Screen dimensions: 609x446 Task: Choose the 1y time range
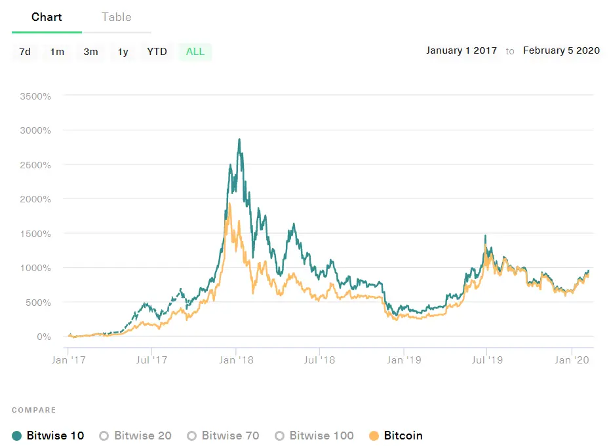[x=123, y=52]
